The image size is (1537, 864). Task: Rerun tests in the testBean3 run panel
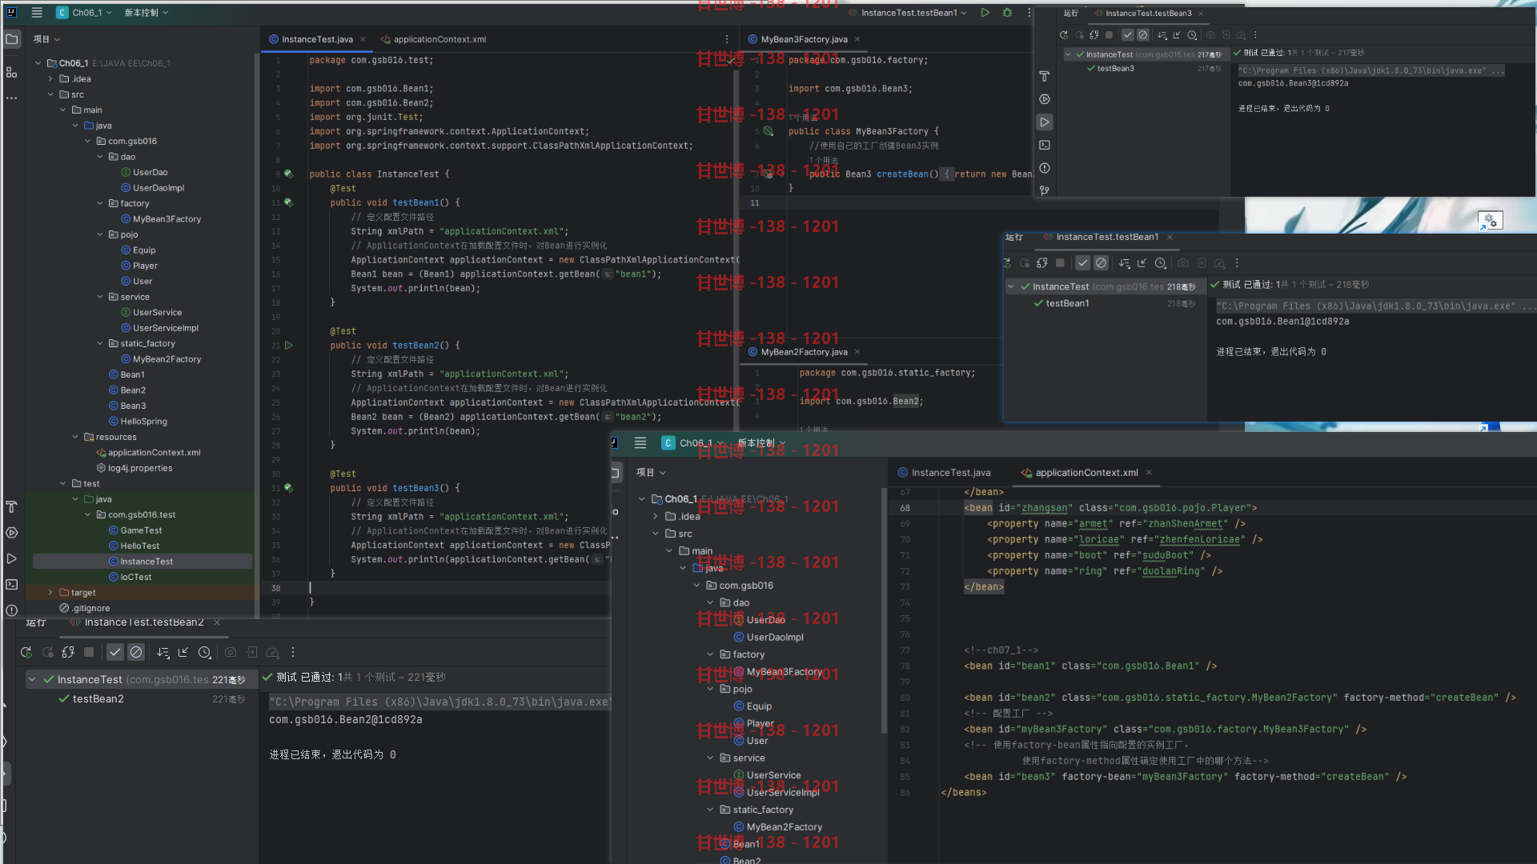coord(1064,34)
